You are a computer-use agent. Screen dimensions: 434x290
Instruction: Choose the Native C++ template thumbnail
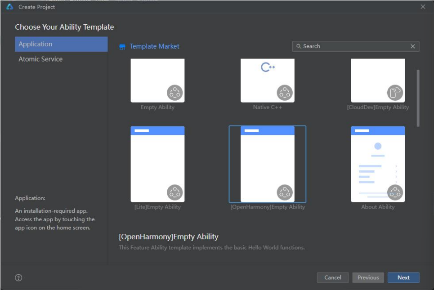pos(268,80)
